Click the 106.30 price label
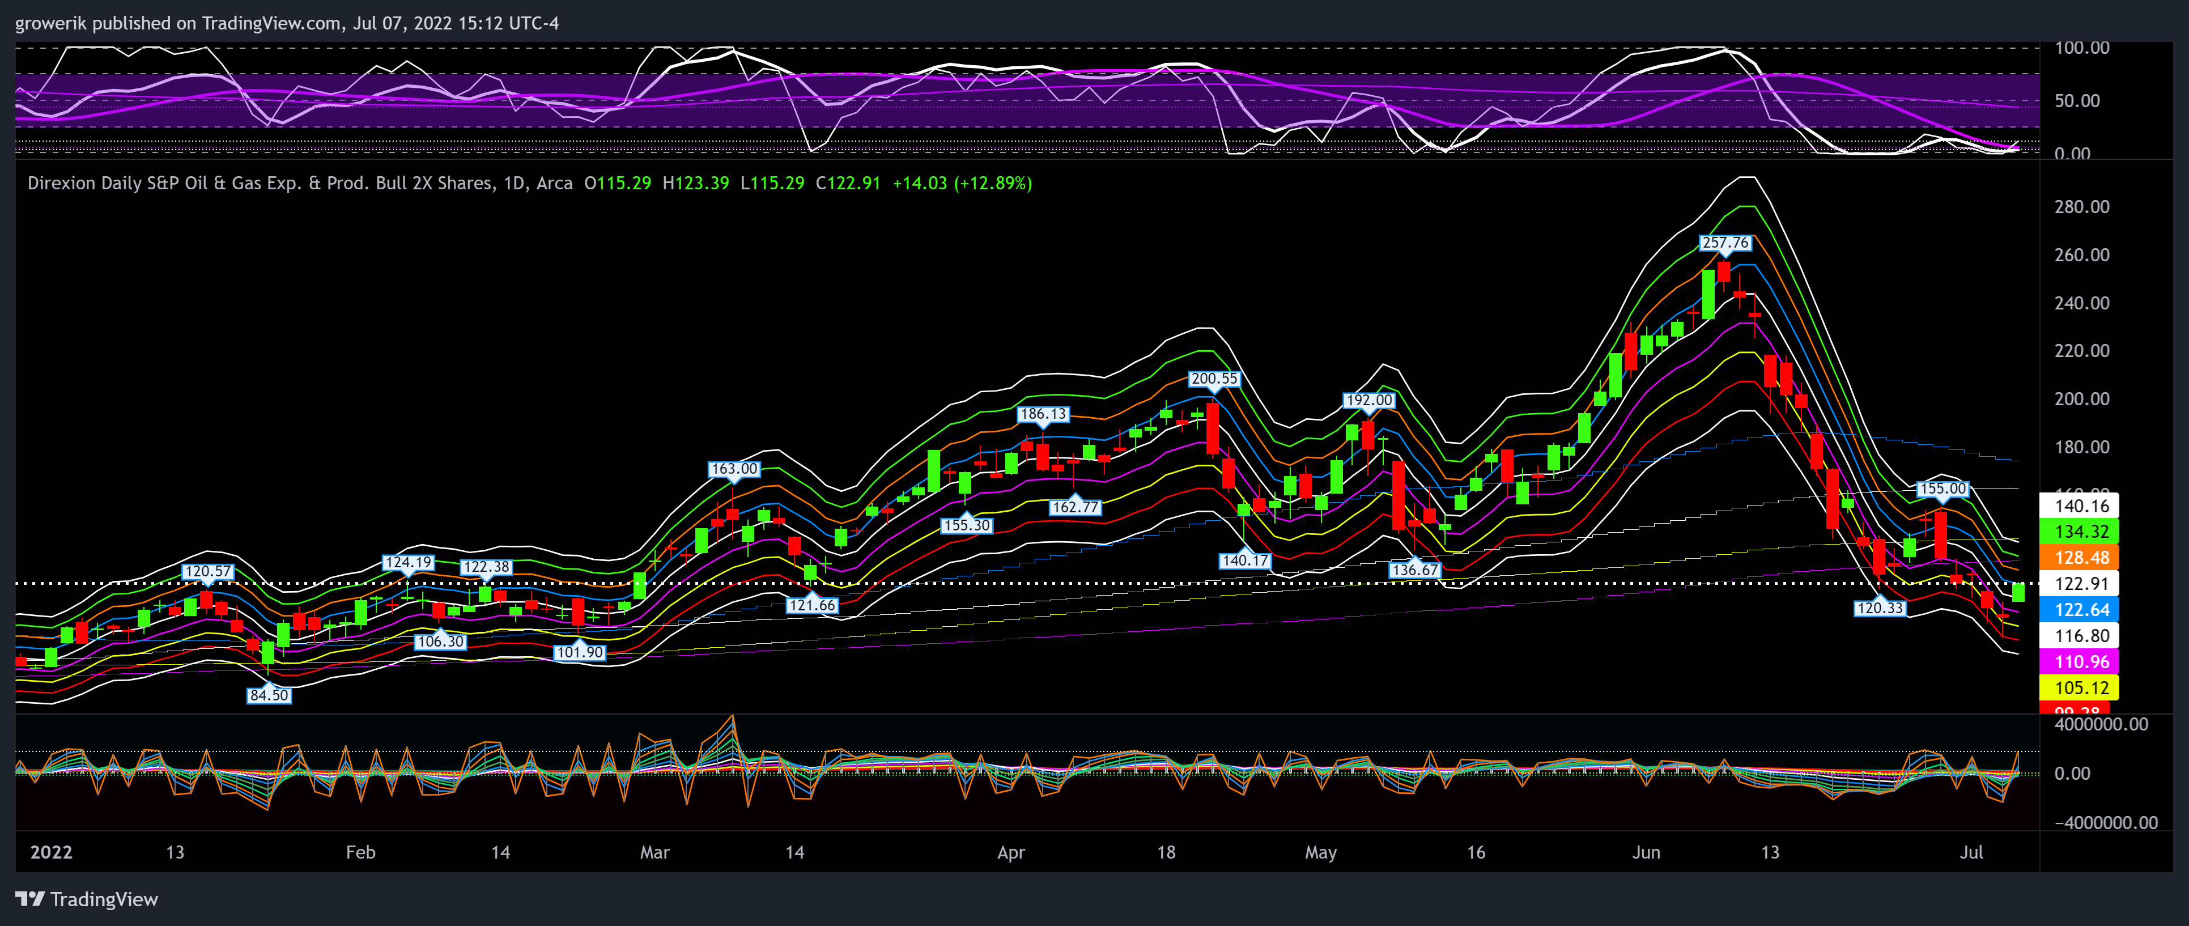2189x926 pixels. click(440, 642)
